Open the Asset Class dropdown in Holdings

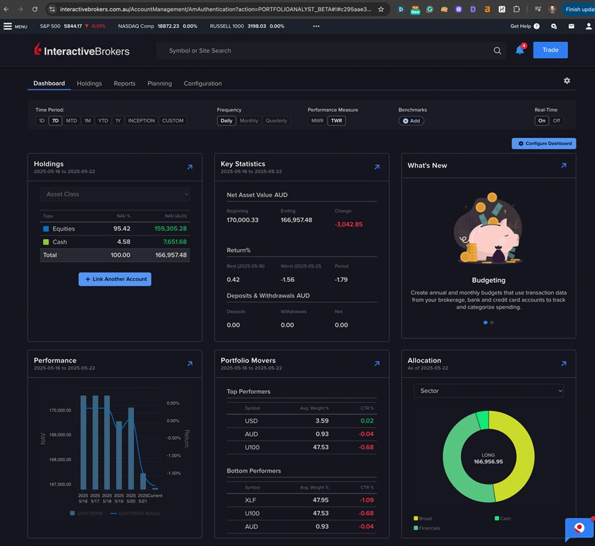point(114,193)
